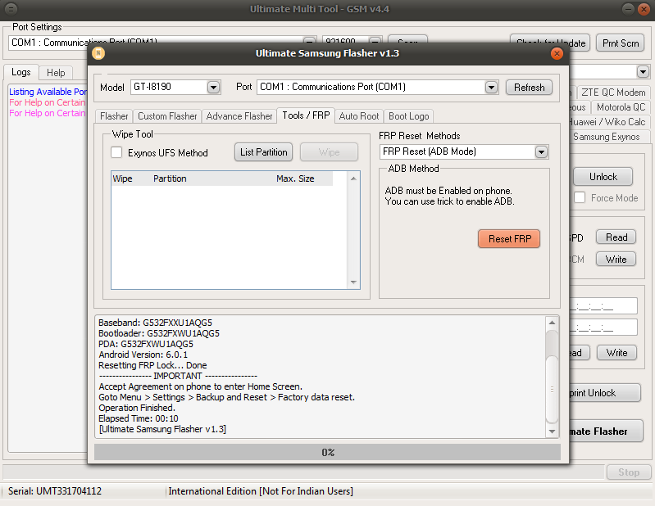Screen dimensions: 655x506
Task: Select the Advance Flasher tab
Action: [x=239, y=116]
